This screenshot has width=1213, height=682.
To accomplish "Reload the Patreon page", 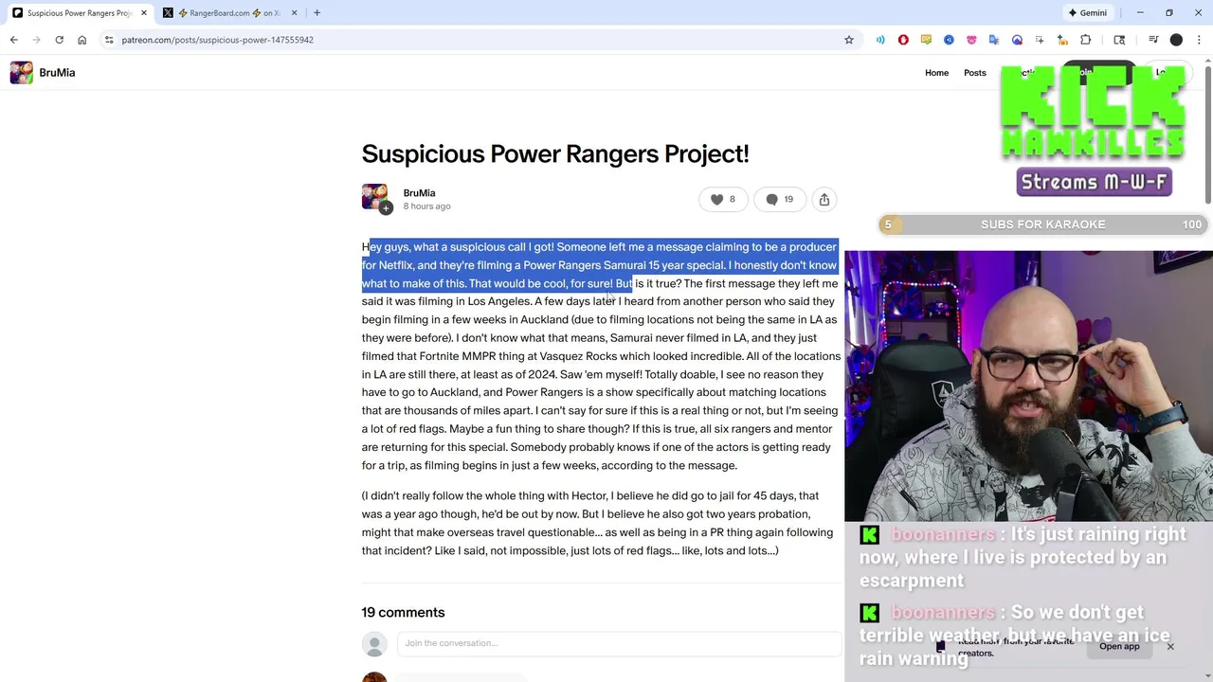I will [x=59, y=40].
